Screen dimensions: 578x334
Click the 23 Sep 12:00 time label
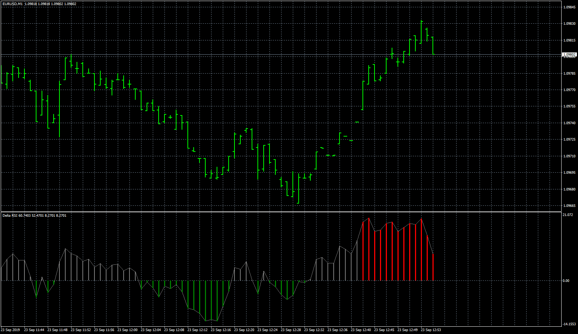coord(128,330)
